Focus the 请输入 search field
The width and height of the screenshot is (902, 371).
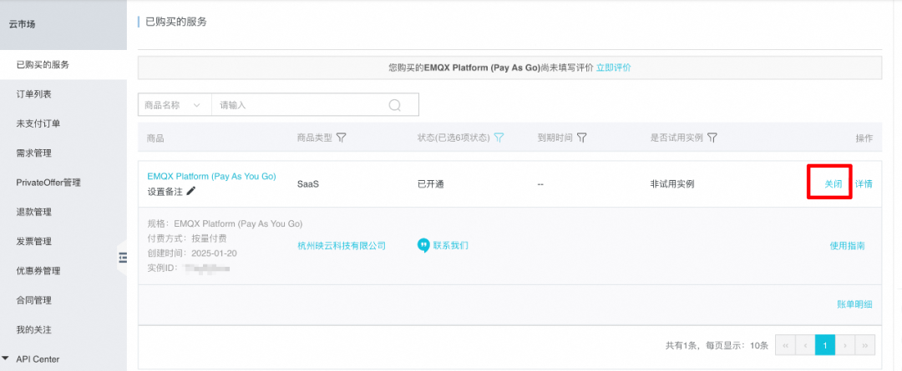point(299,105)
